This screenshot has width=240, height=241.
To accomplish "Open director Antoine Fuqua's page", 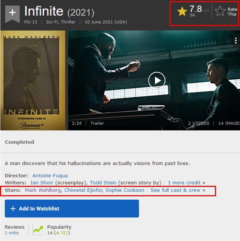I will tap(50, 176).
